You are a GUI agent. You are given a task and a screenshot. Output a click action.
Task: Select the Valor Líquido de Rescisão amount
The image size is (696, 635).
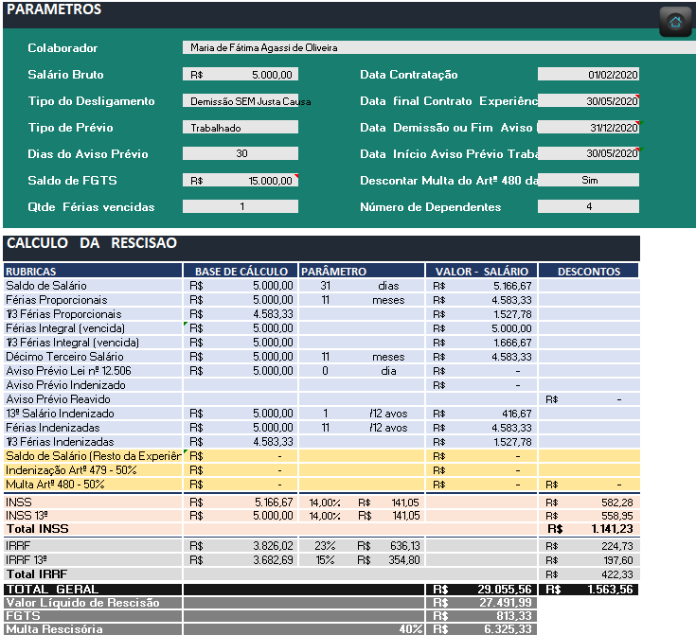(x=483, y=602)
